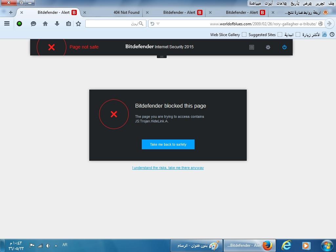Click the address bar with worldofblues URL
The height and width of the screenshot is (252, 336).
click(237, 24)
